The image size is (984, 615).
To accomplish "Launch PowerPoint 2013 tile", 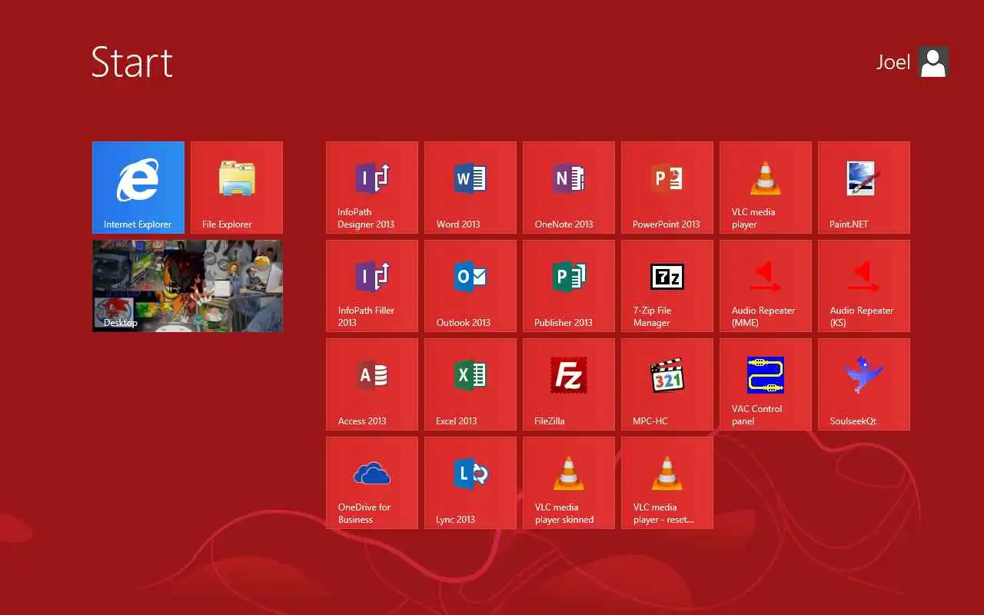I will [x=667, y=188].
